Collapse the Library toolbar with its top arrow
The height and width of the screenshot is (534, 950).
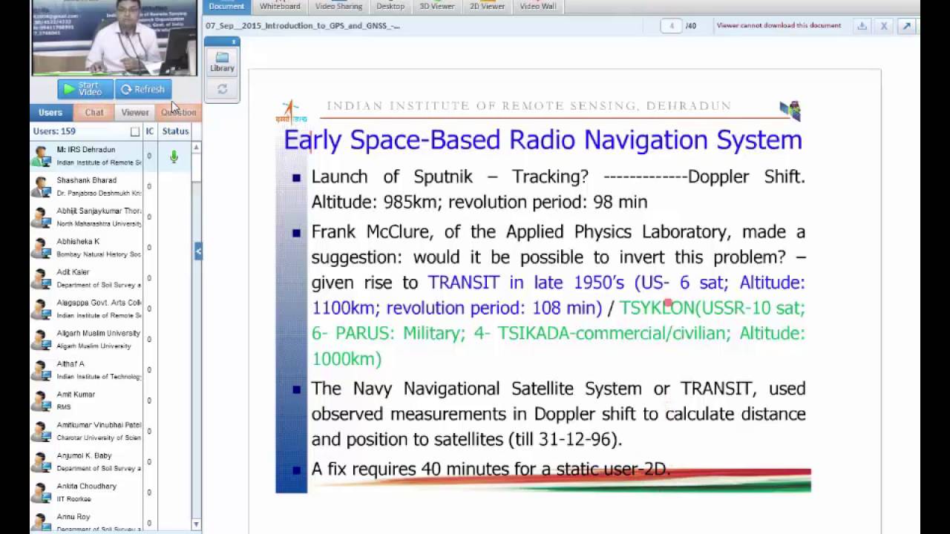point(234,42)
